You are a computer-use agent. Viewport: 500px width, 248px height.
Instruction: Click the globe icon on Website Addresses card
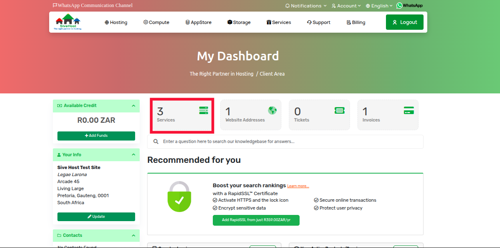272,110
